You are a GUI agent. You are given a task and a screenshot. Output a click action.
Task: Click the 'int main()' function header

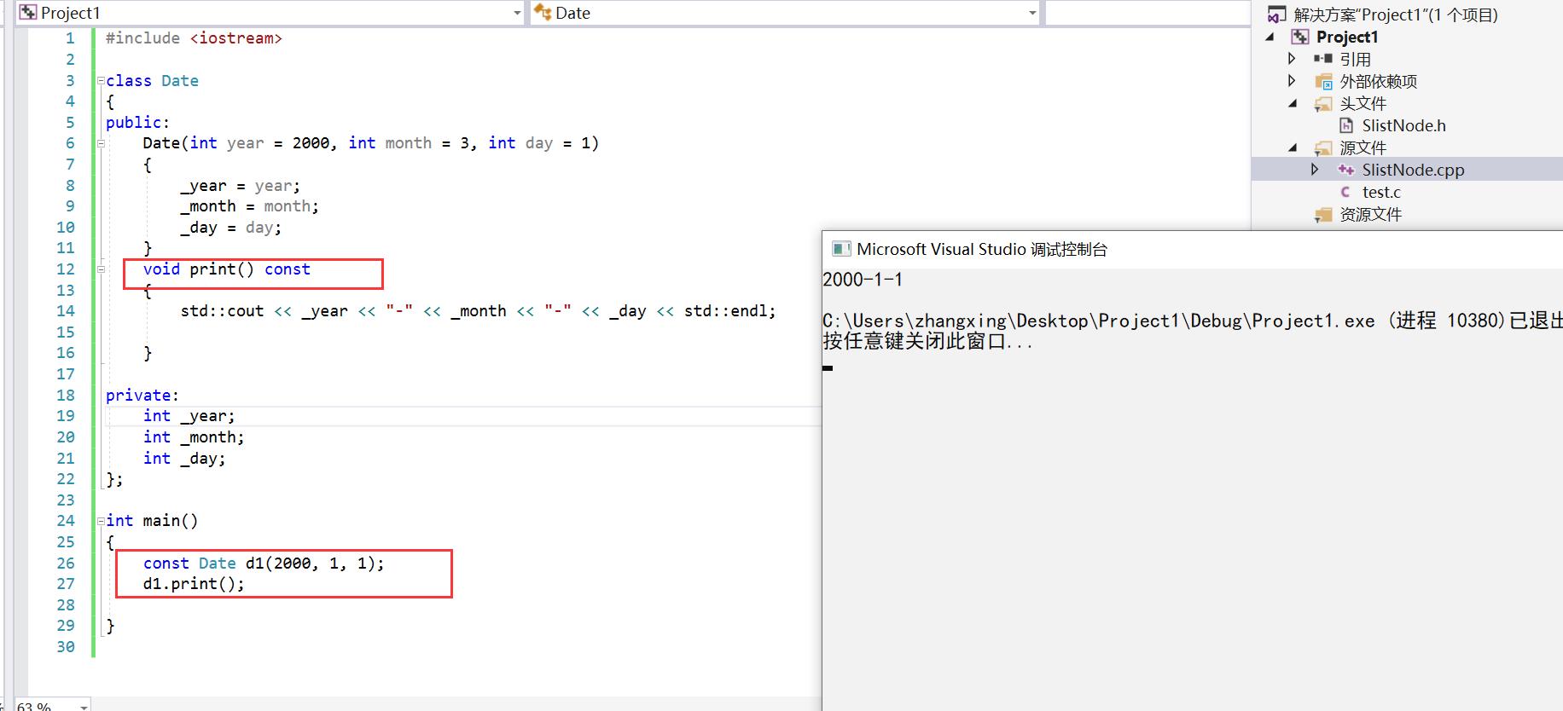[152, 521]
